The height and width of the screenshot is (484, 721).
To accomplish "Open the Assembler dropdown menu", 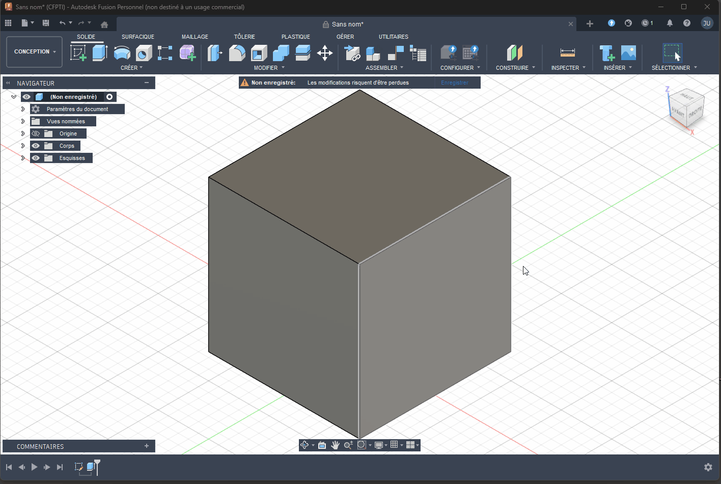I will coord(401,67).
